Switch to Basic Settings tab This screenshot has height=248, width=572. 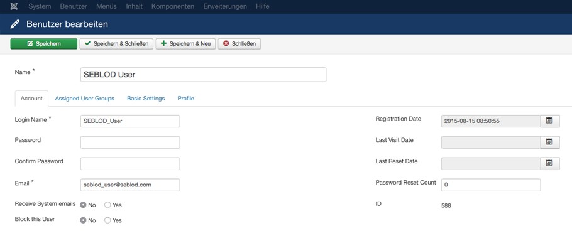click(146, 99)
